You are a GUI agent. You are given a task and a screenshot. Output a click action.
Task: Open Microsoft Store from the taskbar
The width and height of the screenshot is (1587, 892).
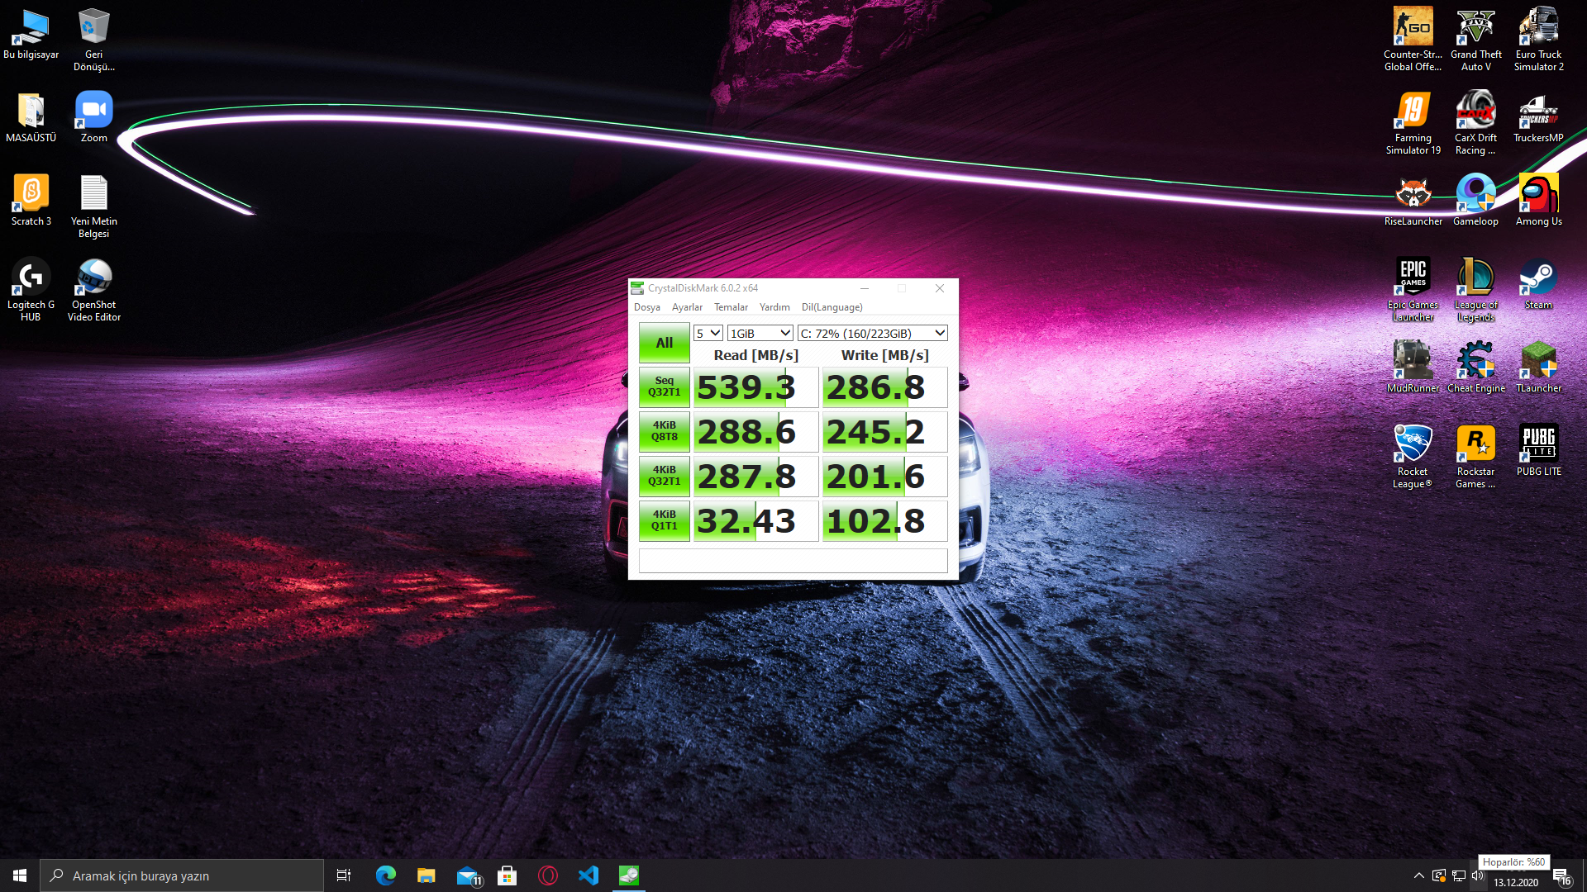coord(508,875)
